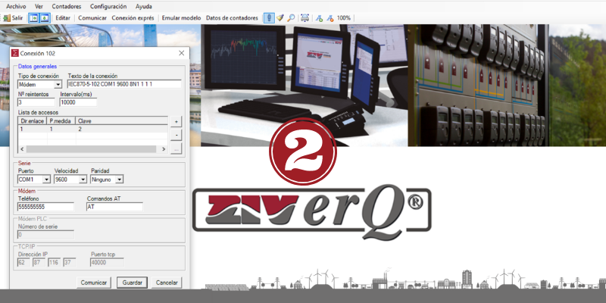Click the Intervalo(ms) input field

pos(78,102)
